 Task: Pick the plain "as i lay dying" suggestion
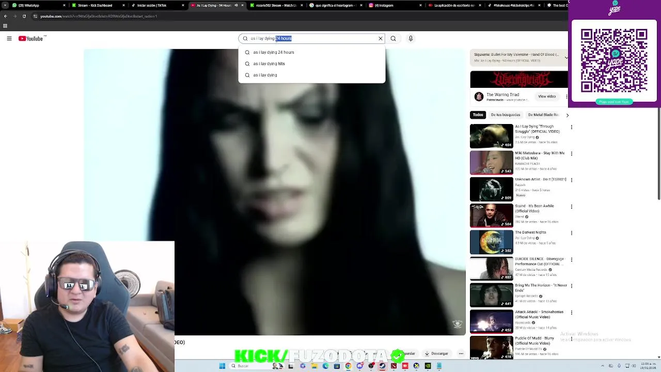(x=311, y=75)
